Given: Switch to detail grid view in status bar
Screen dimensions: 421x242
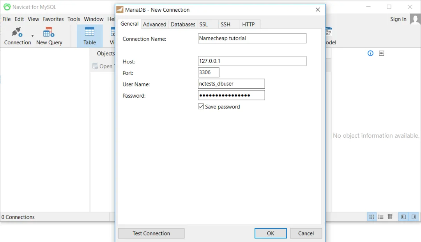Looking at the screenshot, I should click(390, 217).
